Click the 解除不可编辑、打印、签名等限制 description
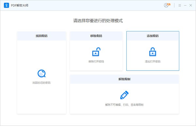Viewport: 196px width, 131px height. [x=124, y=105]
